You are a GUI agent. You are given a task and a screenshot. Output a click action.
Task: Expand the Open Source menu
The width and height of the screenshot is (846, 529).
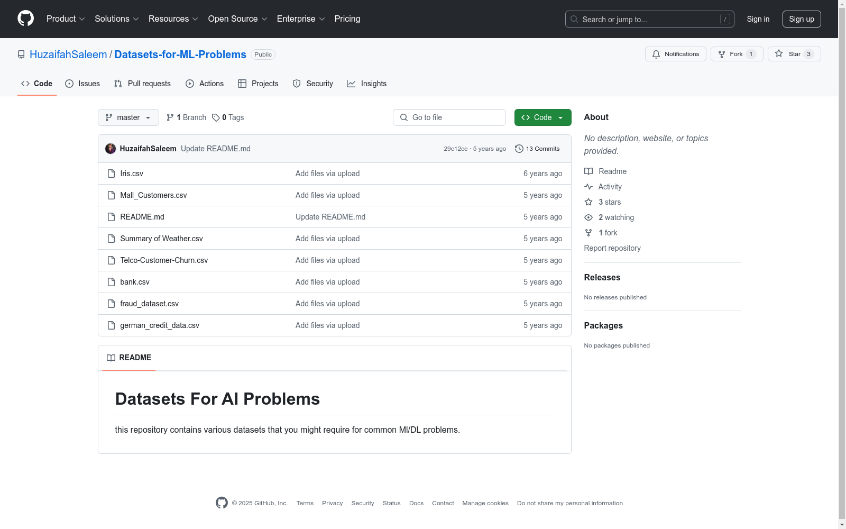[238, 19]
